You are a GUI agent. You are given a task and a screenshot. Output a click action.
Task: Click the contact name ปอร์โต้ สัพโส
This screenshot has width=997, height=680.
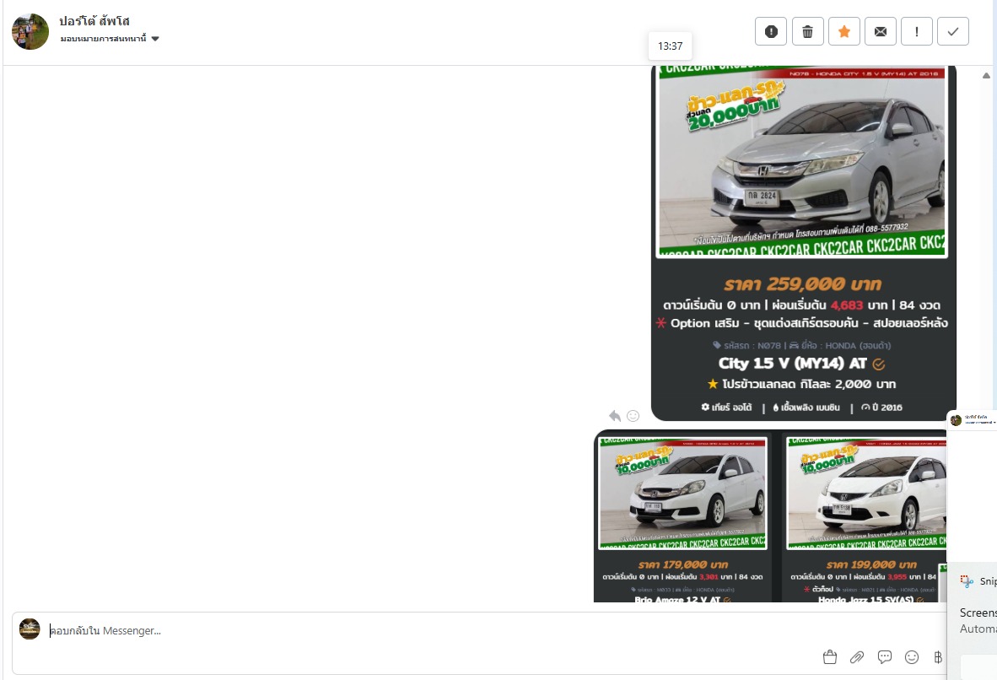point(94,21)
